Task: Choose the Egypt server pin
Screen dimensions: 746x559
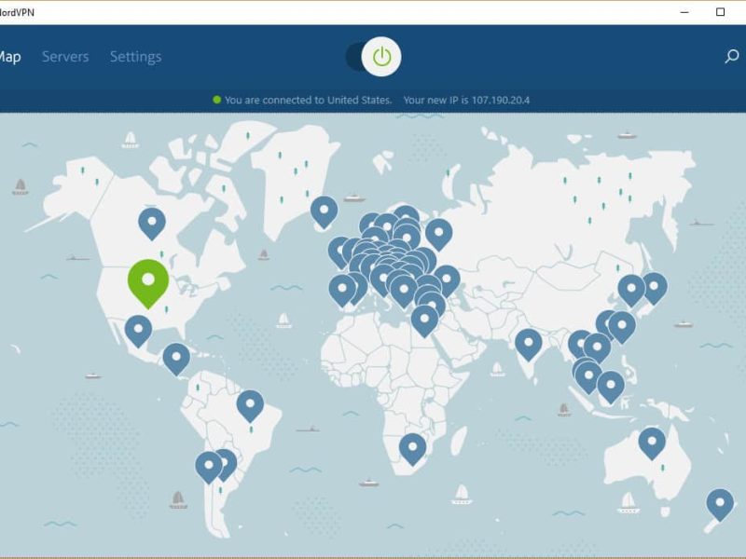Action: pyautogui.click(x=425, y=321)
